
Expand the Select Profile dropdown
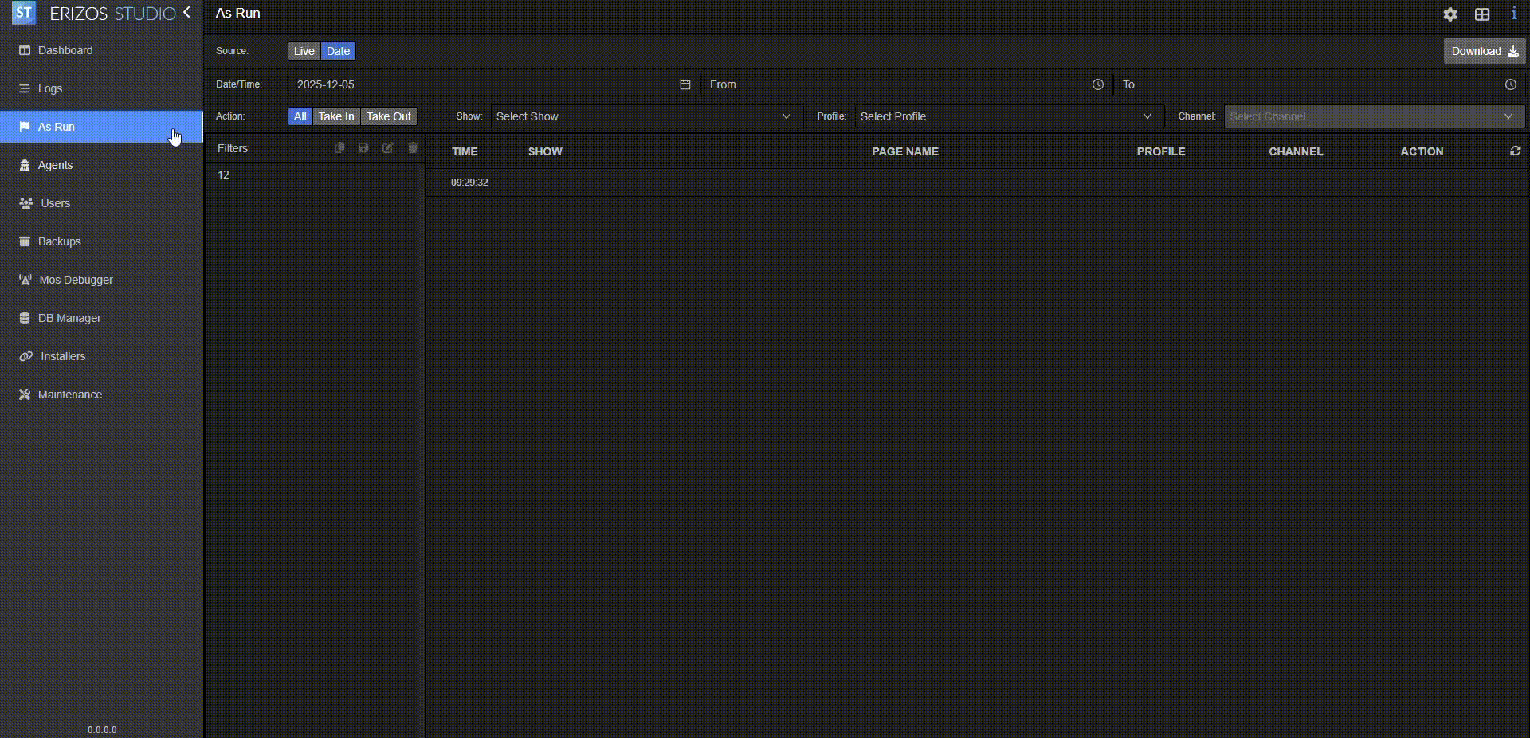(1008, 116)
